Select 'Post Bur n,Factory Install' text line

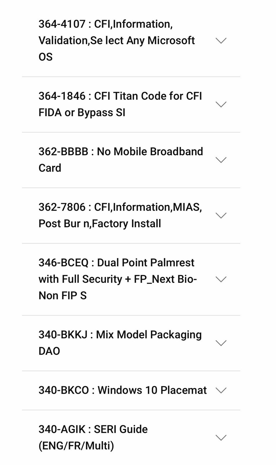tap(100, 223)
